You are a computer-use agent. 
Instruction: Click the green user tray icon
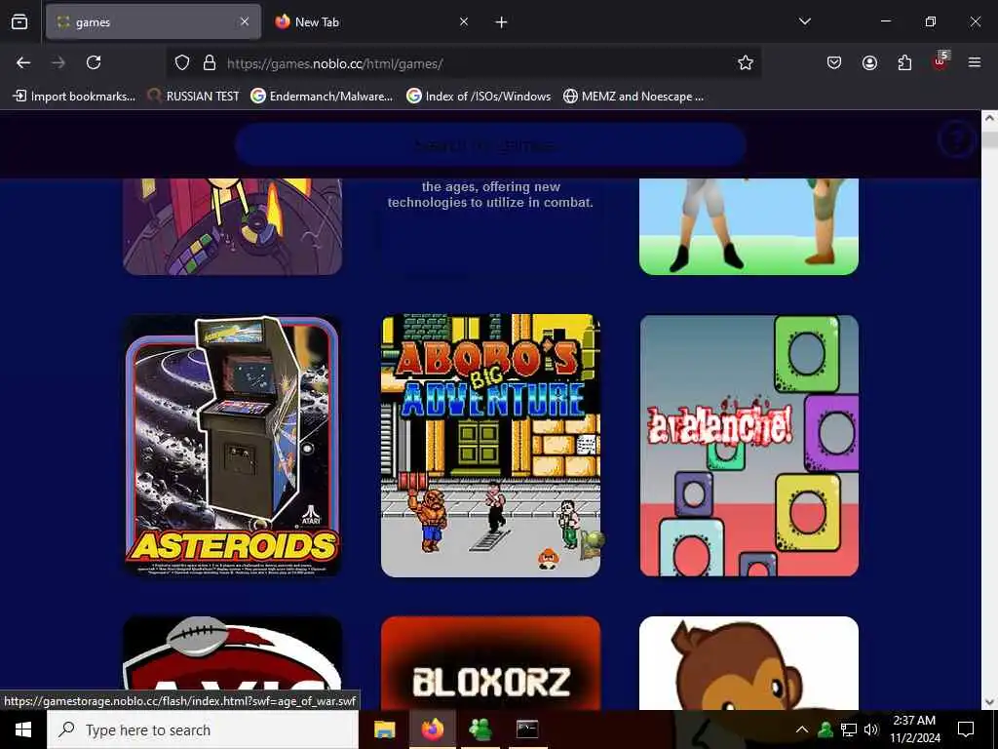point(825,729)
